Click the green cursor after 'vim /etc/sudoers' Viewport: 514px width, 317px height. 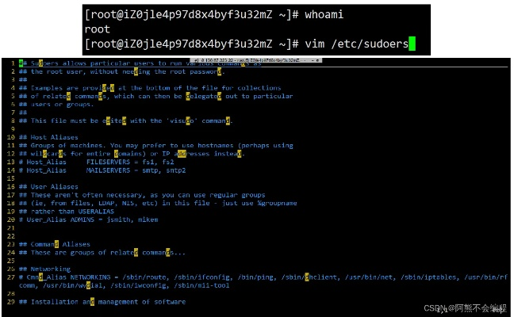(412, 44)
